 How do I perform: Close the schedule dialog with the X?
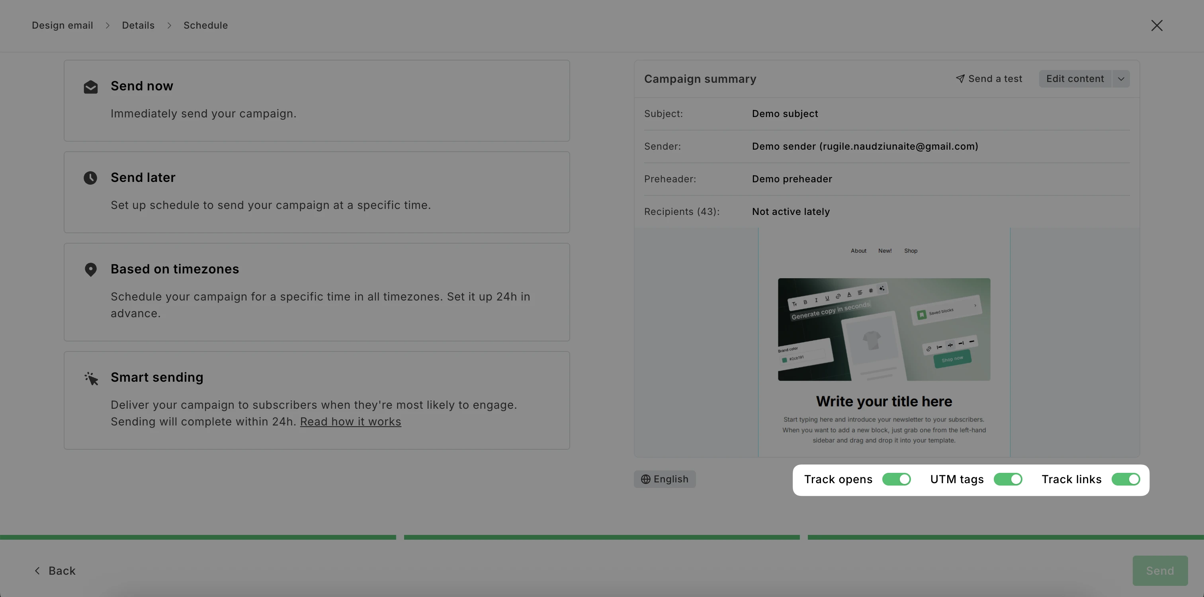1157,25
